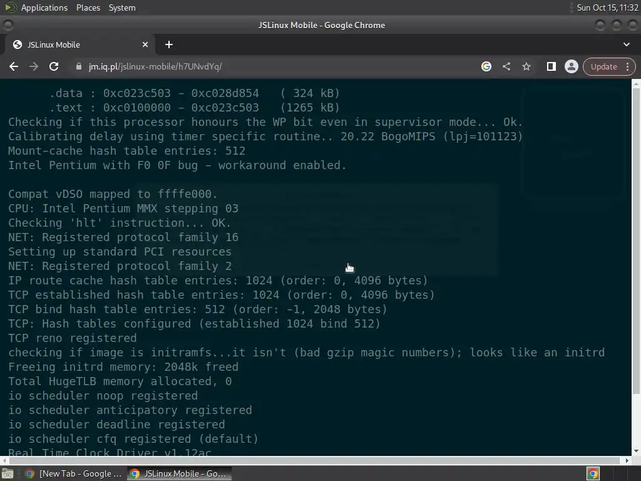This screenshot has height=481, width=641.
Task: Click line 'NET: Registered protocol family 2'
Action: pos(120,266)
